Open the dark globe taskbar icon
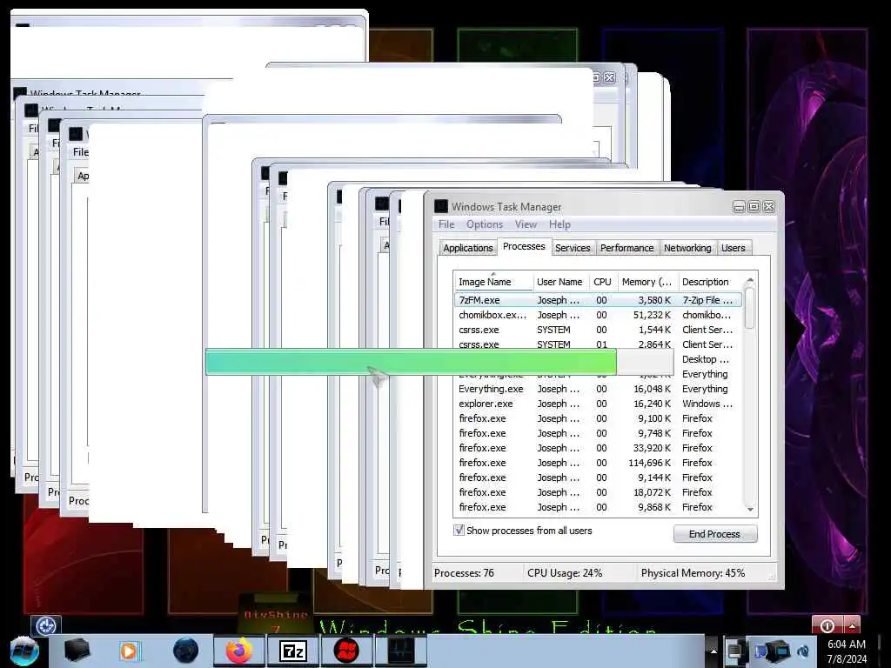 186,651
